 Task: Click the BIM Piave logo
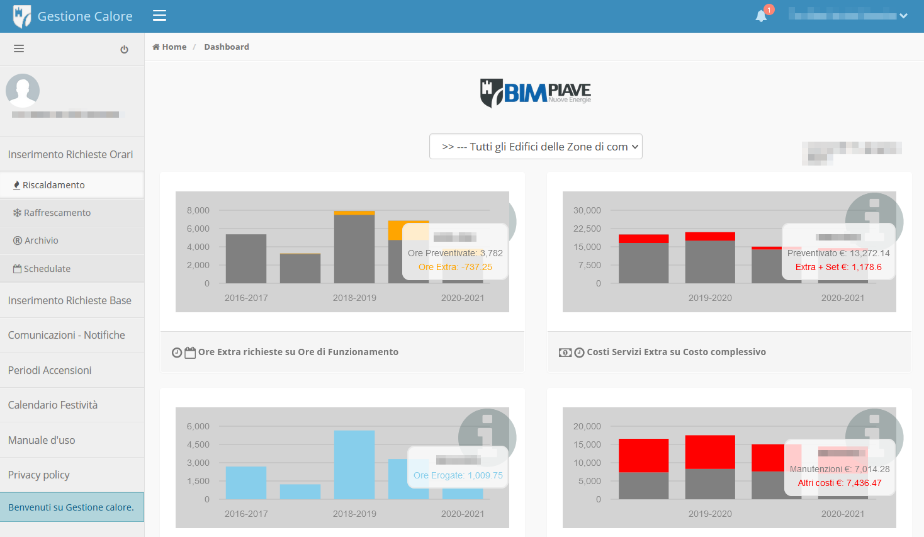[536, 93]
